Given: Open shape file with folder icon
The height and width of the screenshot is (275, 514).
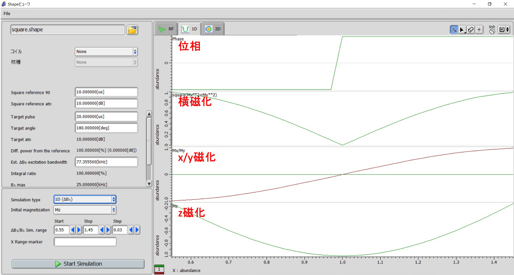Looking at the screenshot, I should point(132,30).
